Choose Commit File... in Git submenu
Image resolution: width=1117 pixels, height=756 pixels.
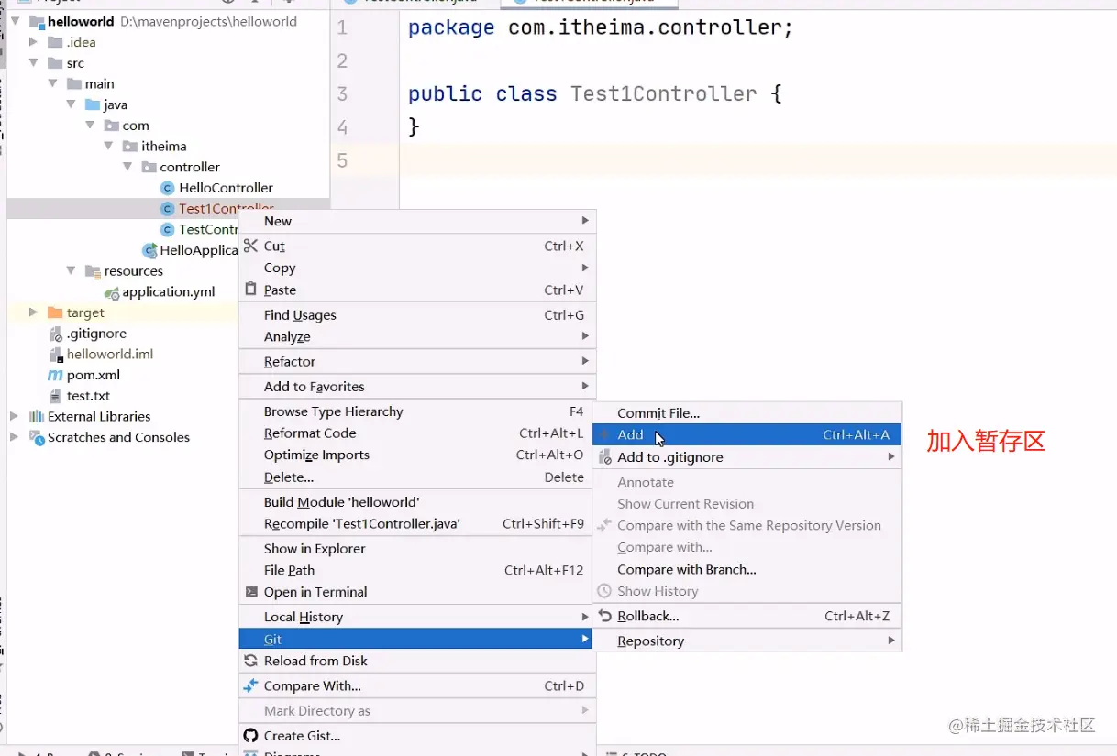[747, 413]
